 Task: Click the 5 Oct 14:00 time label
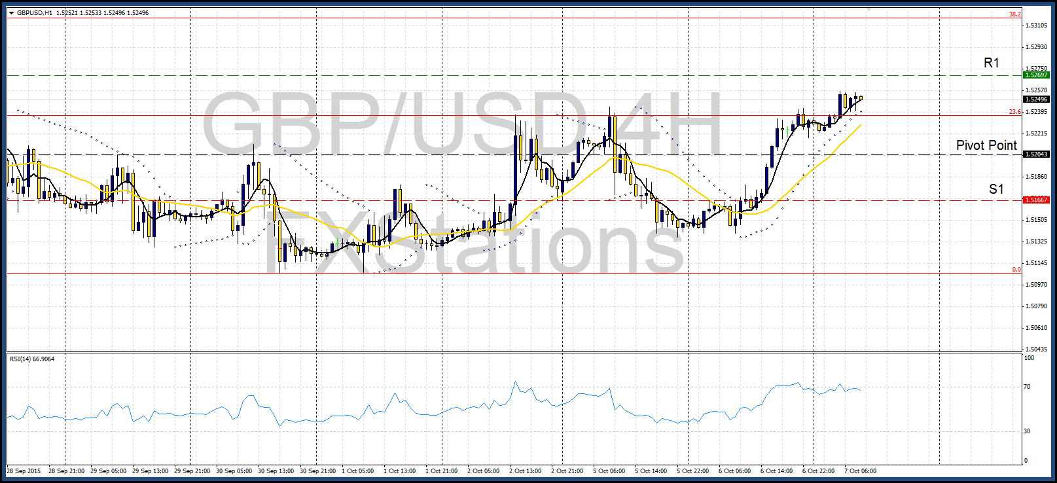tap(651, 471)
